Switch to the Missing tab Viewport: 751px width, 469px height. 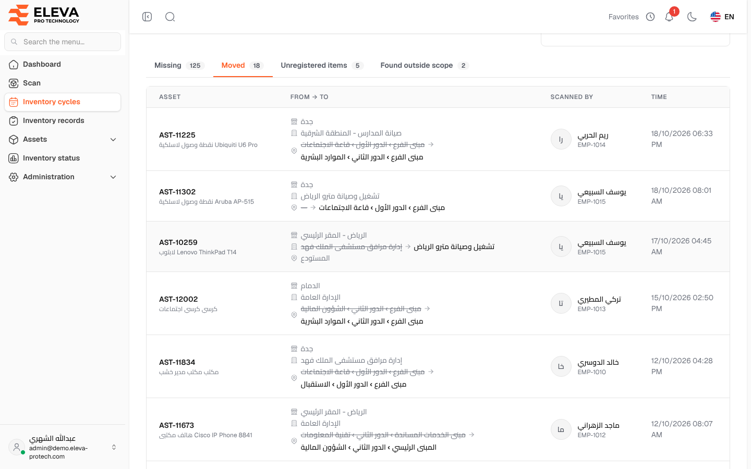point(179,65)
